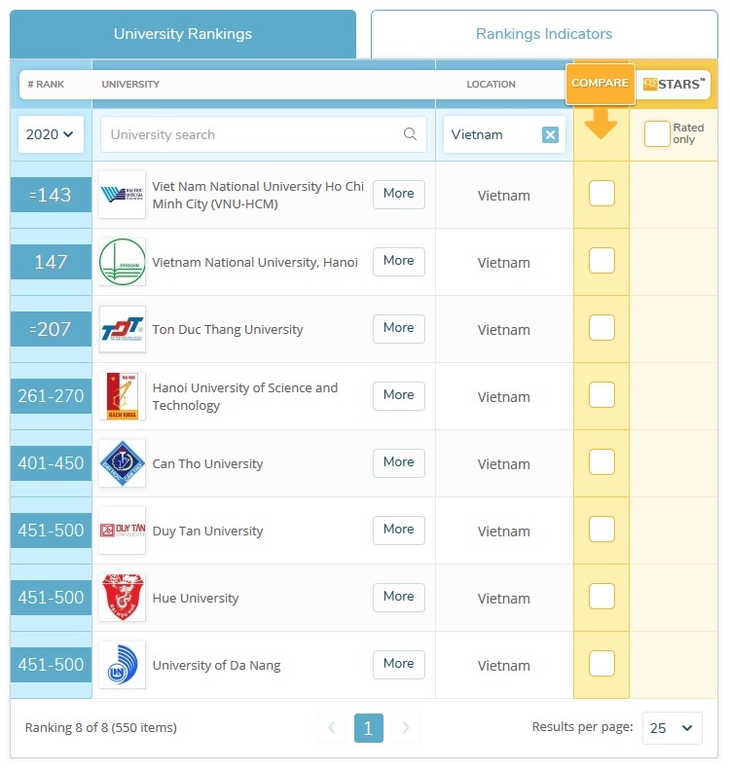Open Hue University name link
Screen dimensions: 730x769
tap(195, 599)
